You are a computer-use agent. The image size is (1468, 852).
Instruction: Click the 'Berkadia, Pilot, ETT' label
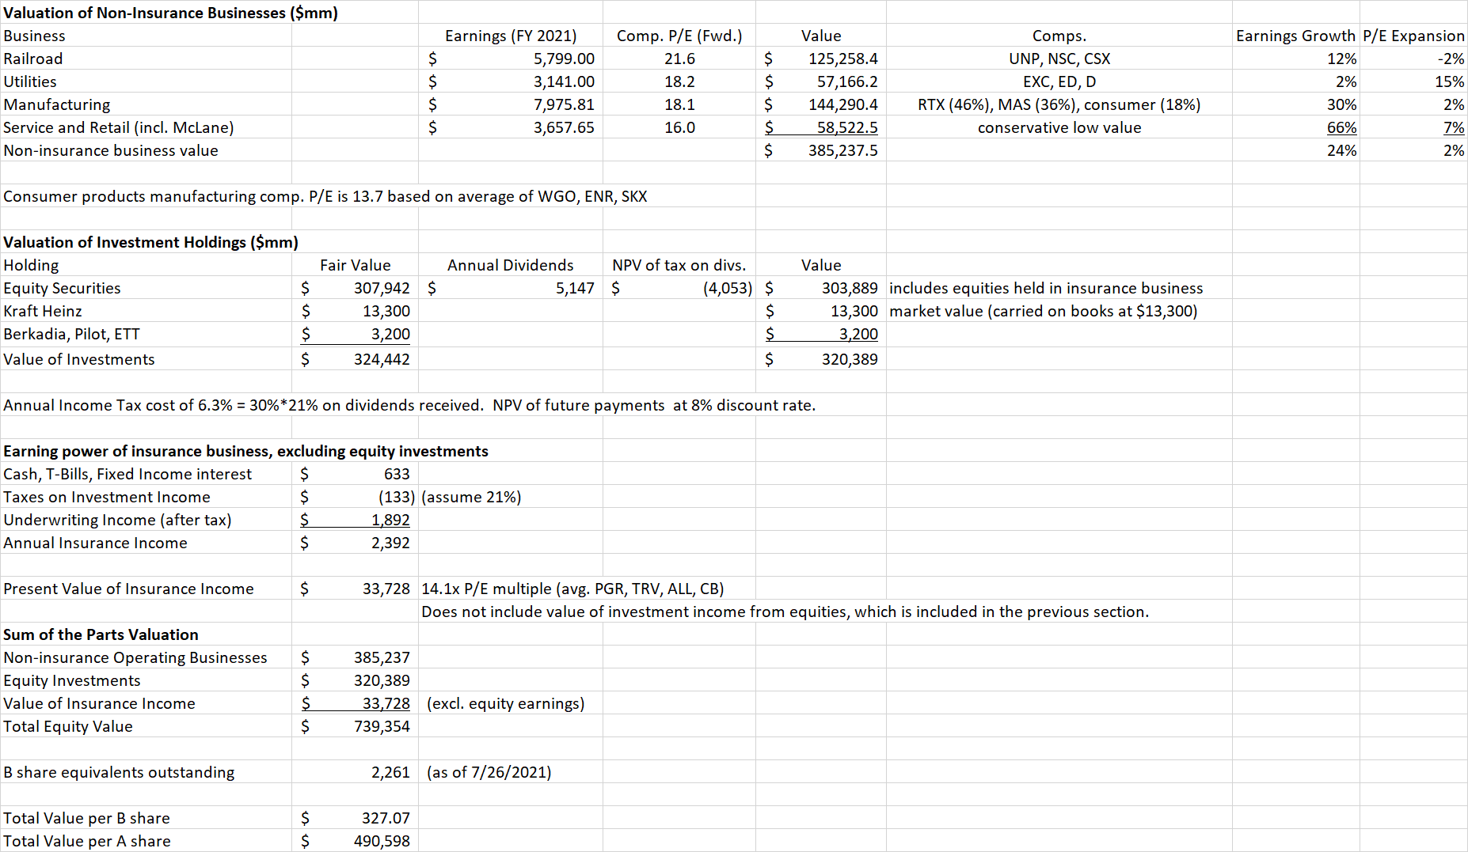[71, 334]
